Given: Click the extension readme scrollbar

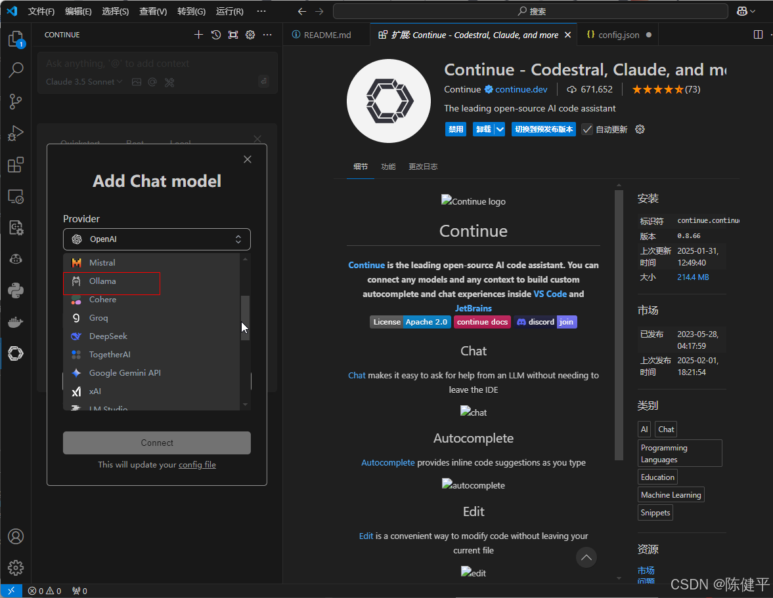Looking at the screenshot, I should [x=619, y=325].
